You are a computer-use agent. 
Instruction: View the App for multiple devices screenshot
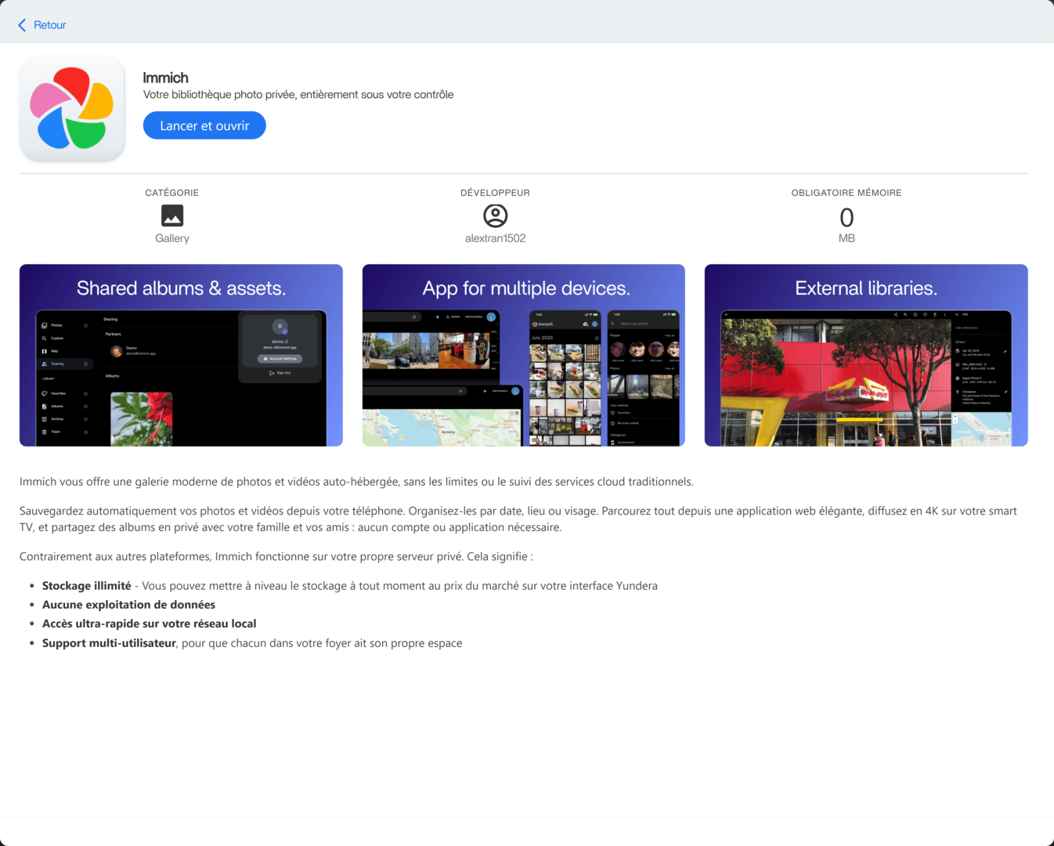[523, 355]
